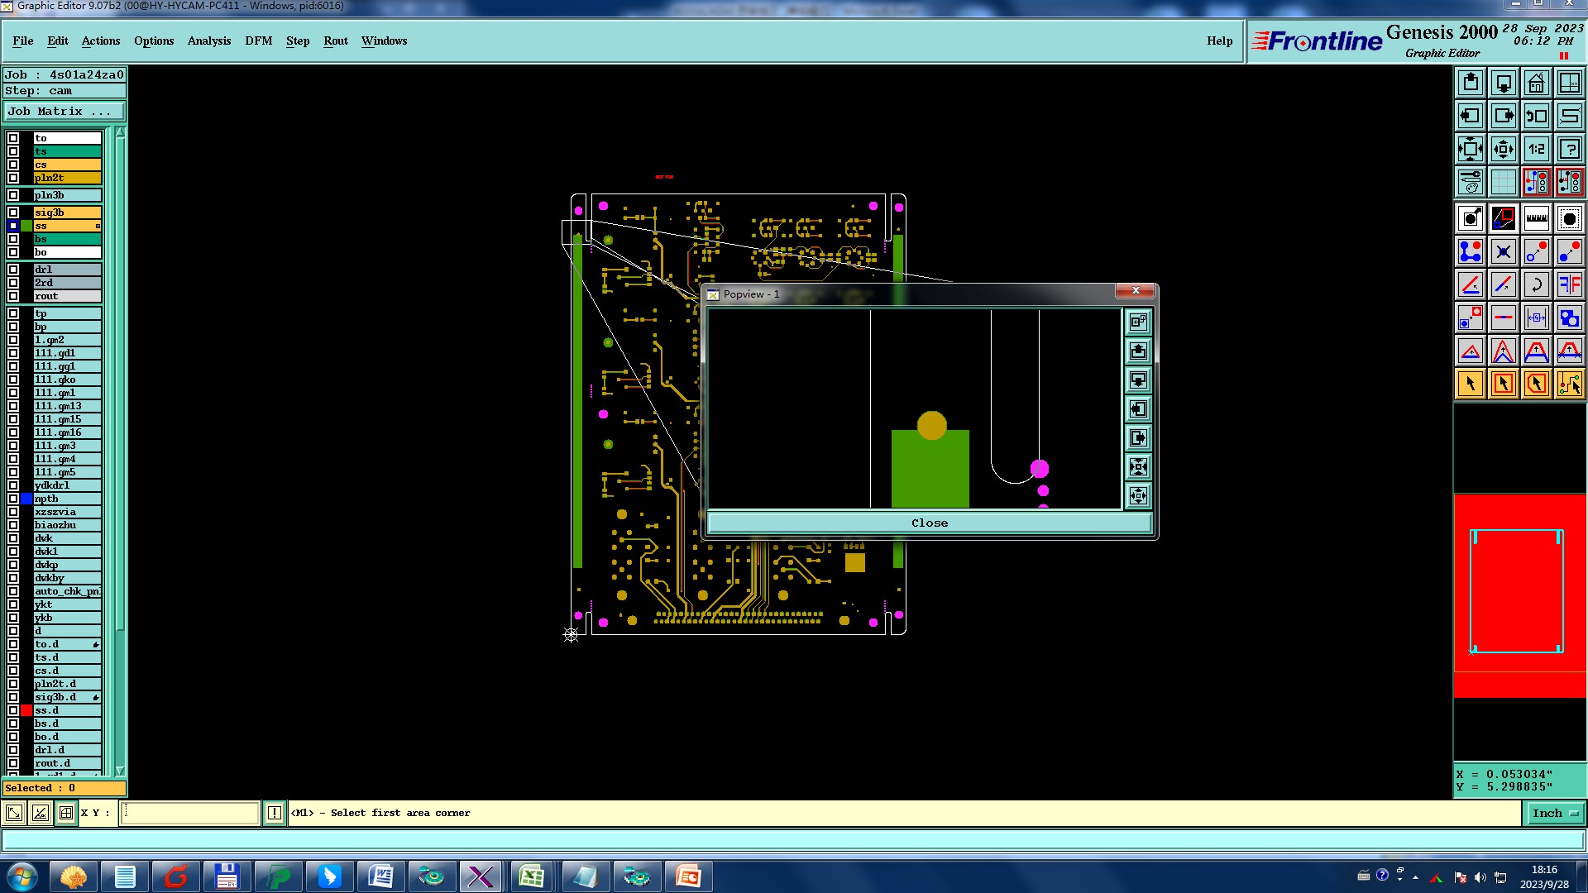The width and height of the screenshot is (1588, 893).
Task: Click the Home view icon
Action: (1536, 83)
